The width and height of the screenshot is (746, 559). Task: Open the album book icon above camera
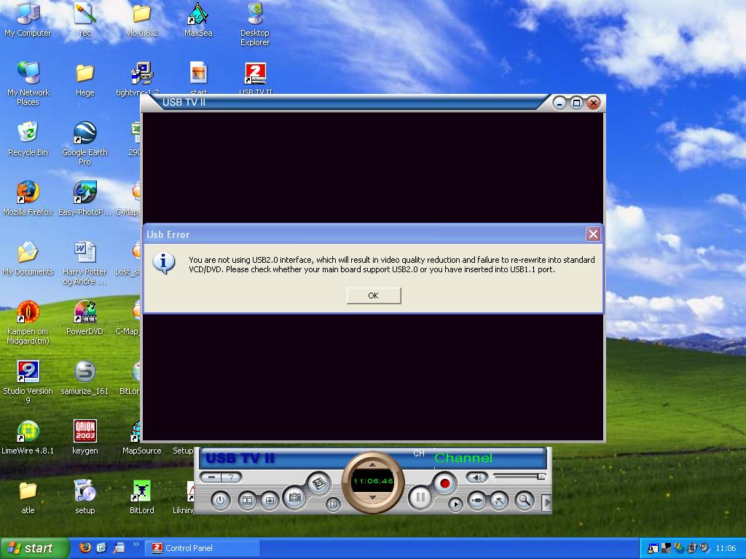(318, 484)
